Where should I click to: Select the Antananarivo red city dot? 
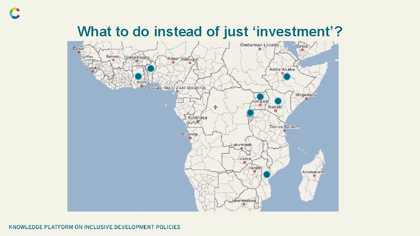point(314,176)
